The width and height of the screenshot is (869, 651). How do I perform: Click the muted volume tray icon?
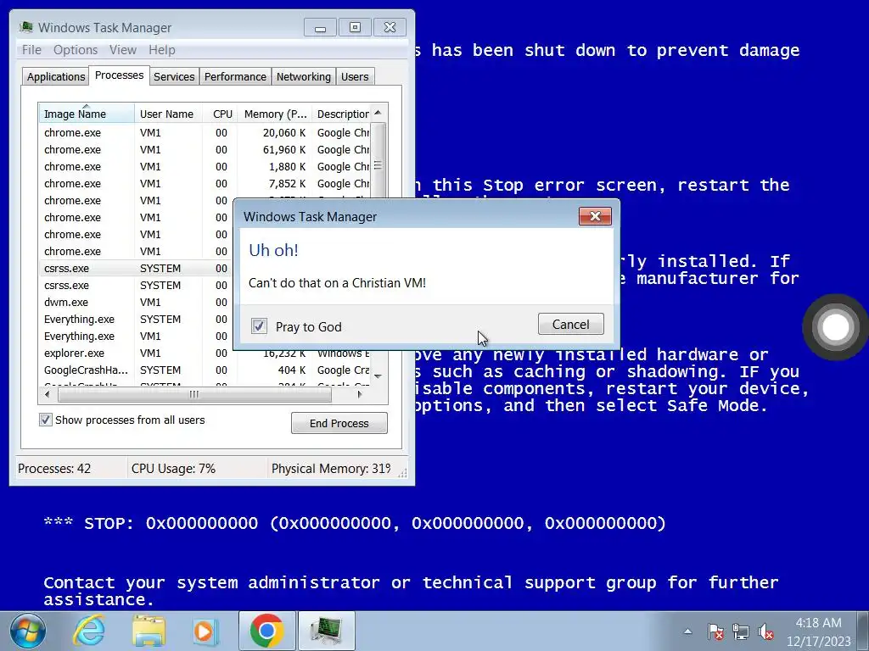(x=766, y=632)
